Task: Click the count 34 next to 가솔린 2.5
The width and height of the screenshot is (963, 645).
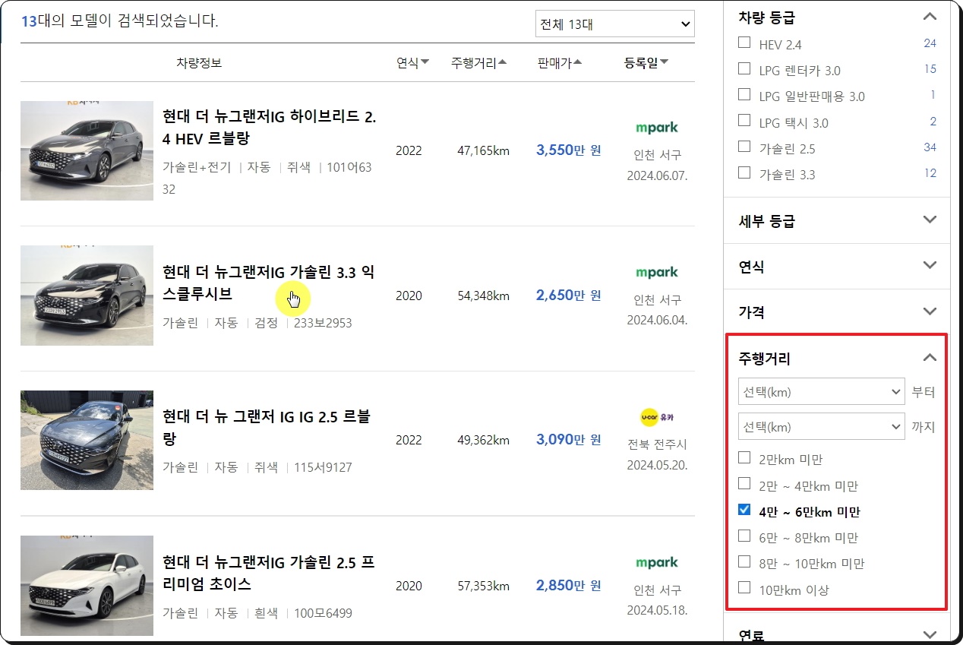Action: [x=930, y=147]
